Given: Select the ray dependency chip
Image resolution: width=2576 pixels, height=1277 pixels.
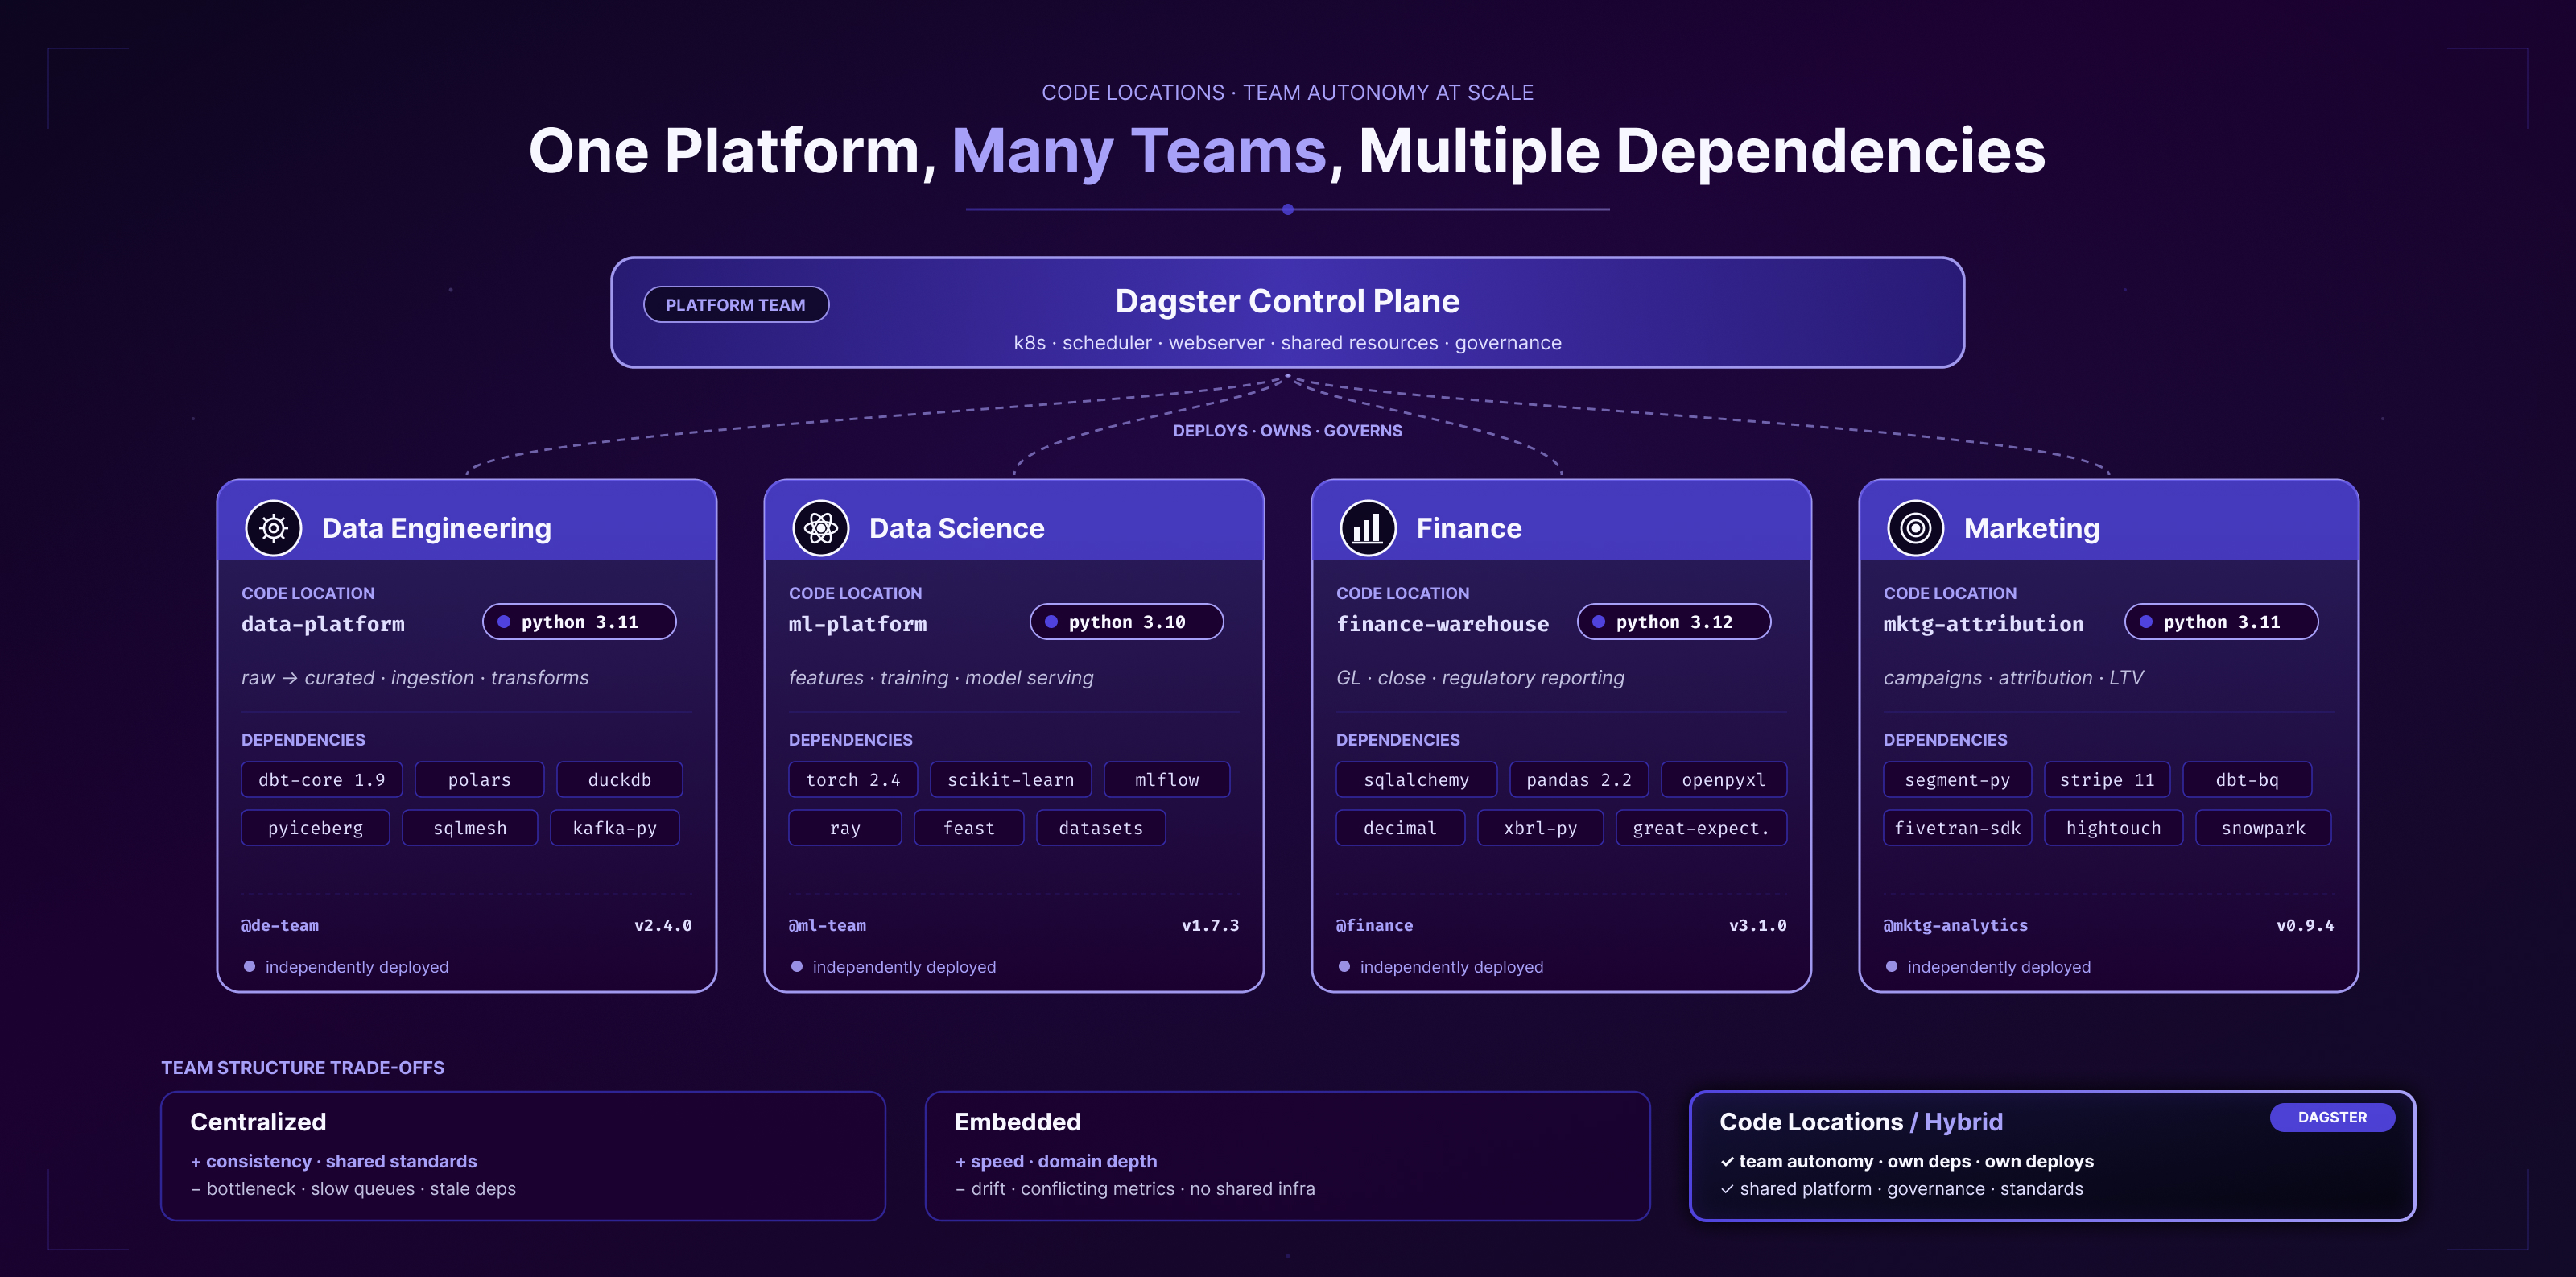Looking at the screenshot, I should pyautogui.click(x=845, y=828).
